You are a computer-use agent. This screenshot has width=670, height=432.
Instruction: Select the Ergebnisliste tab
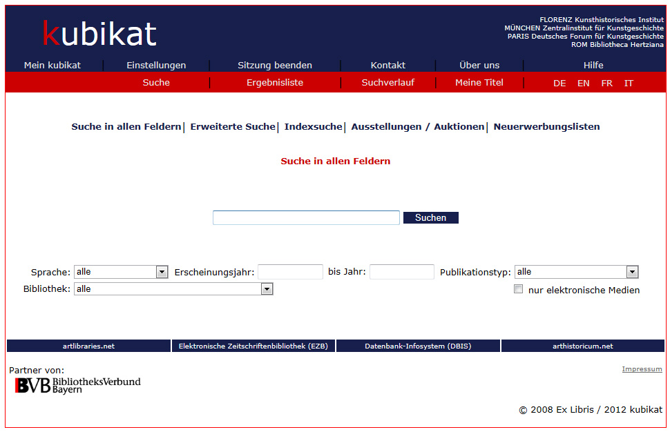click(x=275, y=82)
